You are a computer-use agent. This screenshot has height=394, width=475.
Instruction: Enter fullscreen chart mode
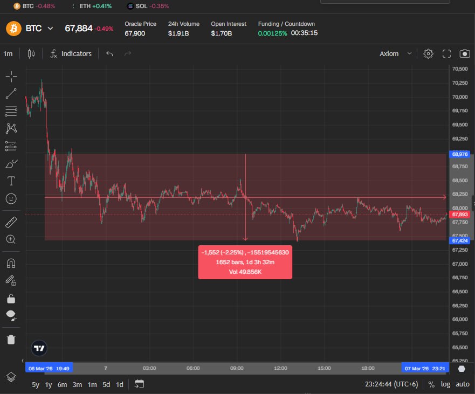click(x=446, y=54)
